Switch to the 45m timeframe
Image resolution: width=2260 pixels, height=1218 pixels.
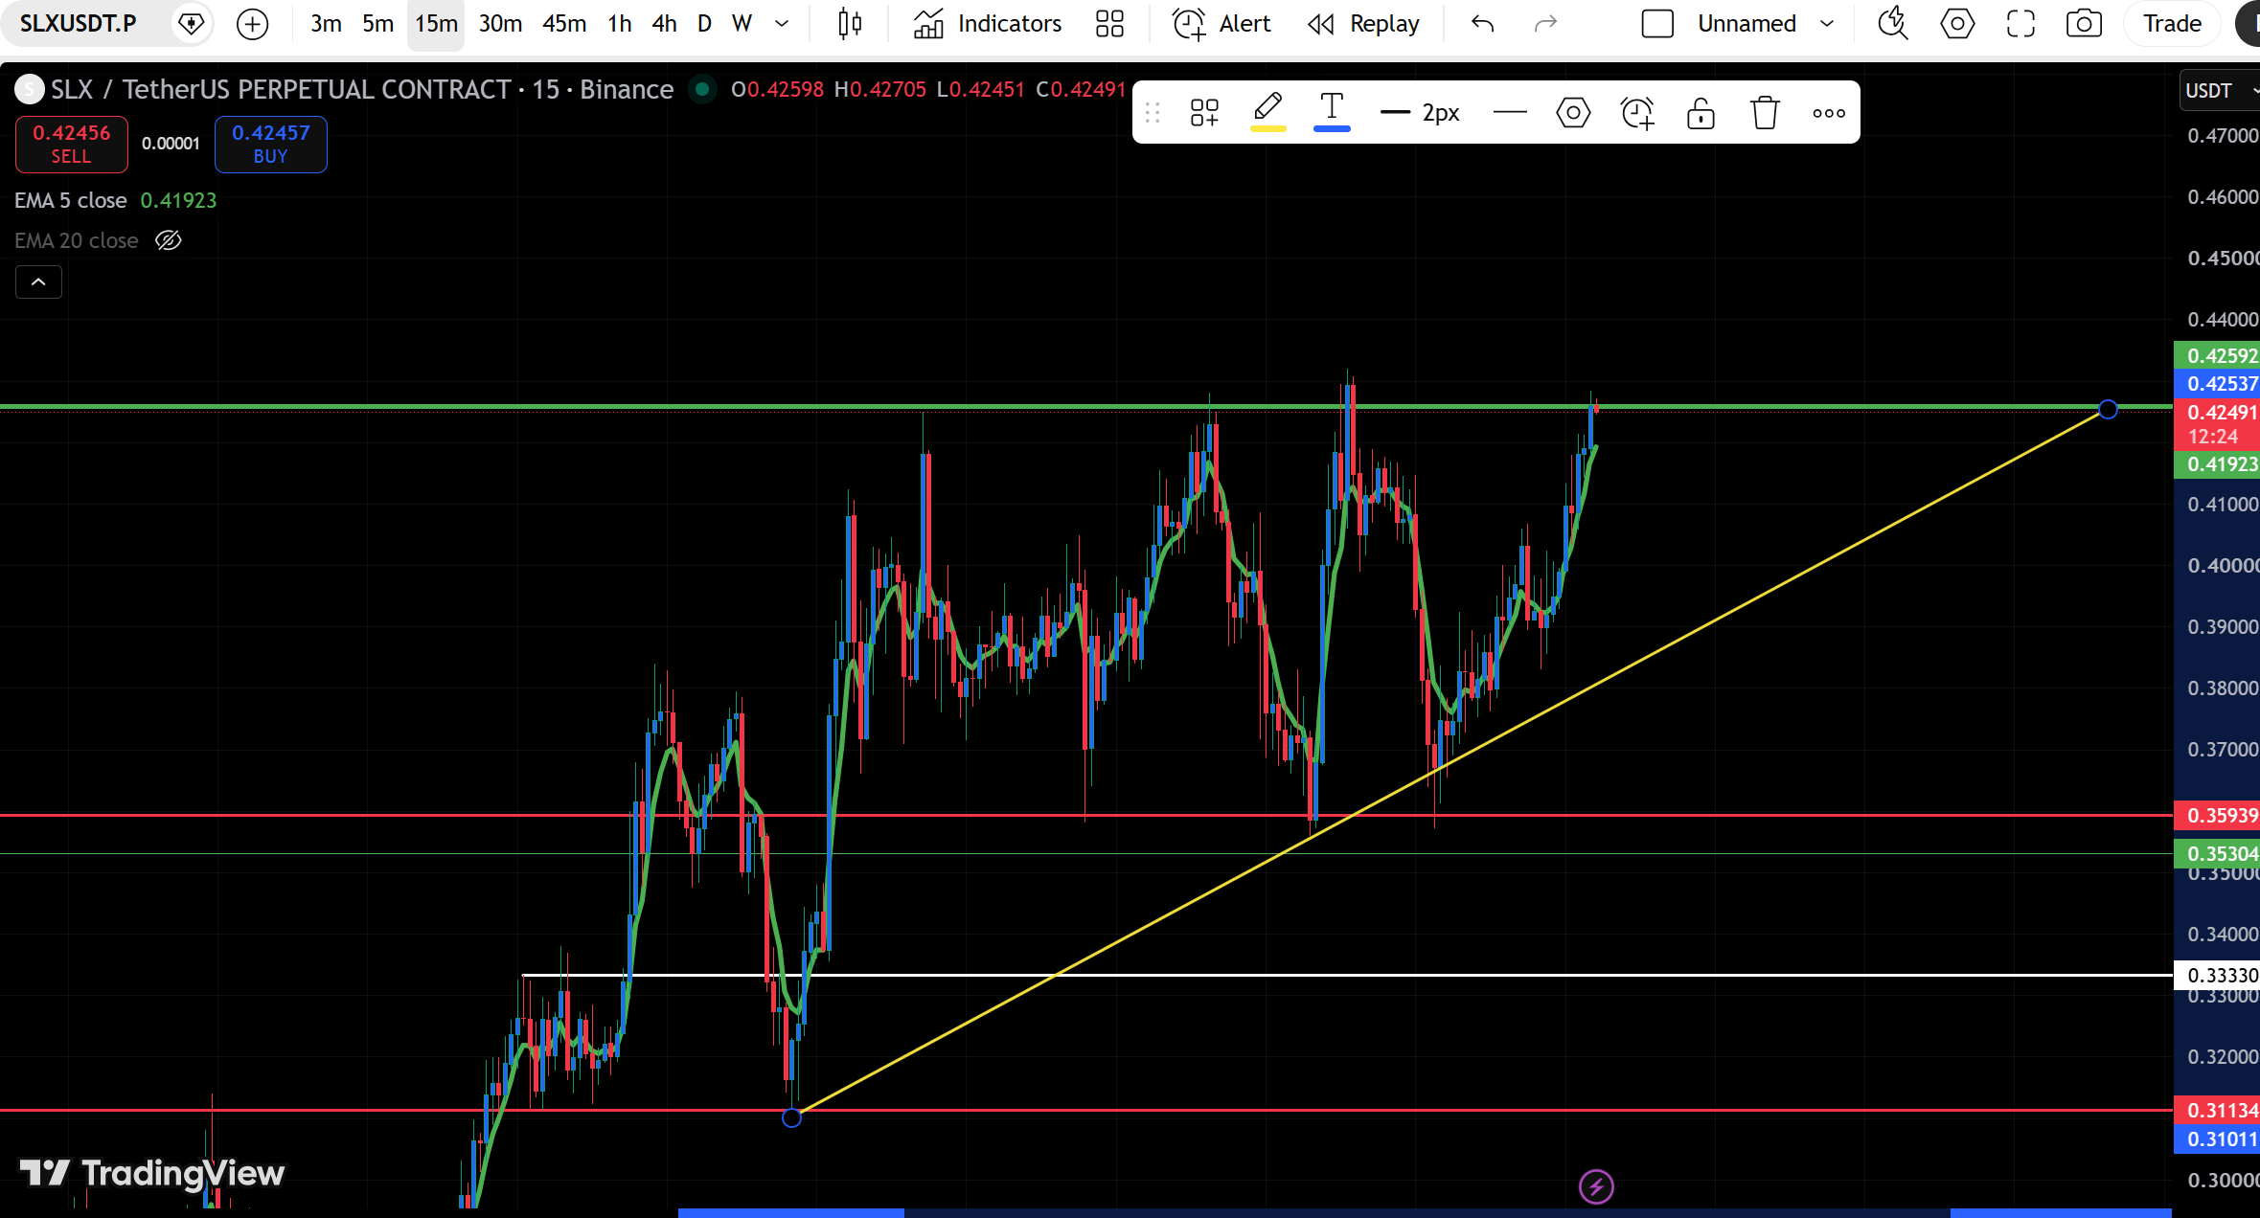(x=564, y=24)
